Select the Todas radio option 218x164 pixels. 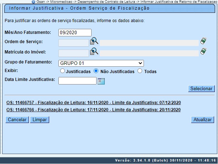[140, 71]
